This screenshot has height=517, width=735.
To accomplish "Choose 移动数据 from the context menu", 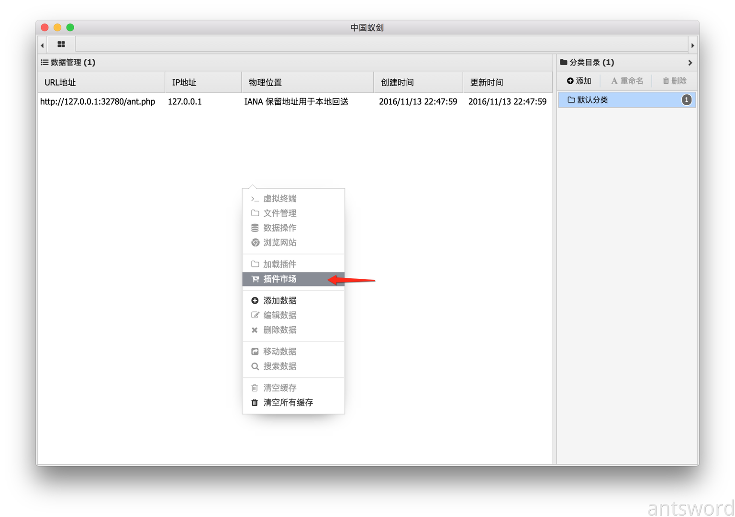I will coord(279,352).
